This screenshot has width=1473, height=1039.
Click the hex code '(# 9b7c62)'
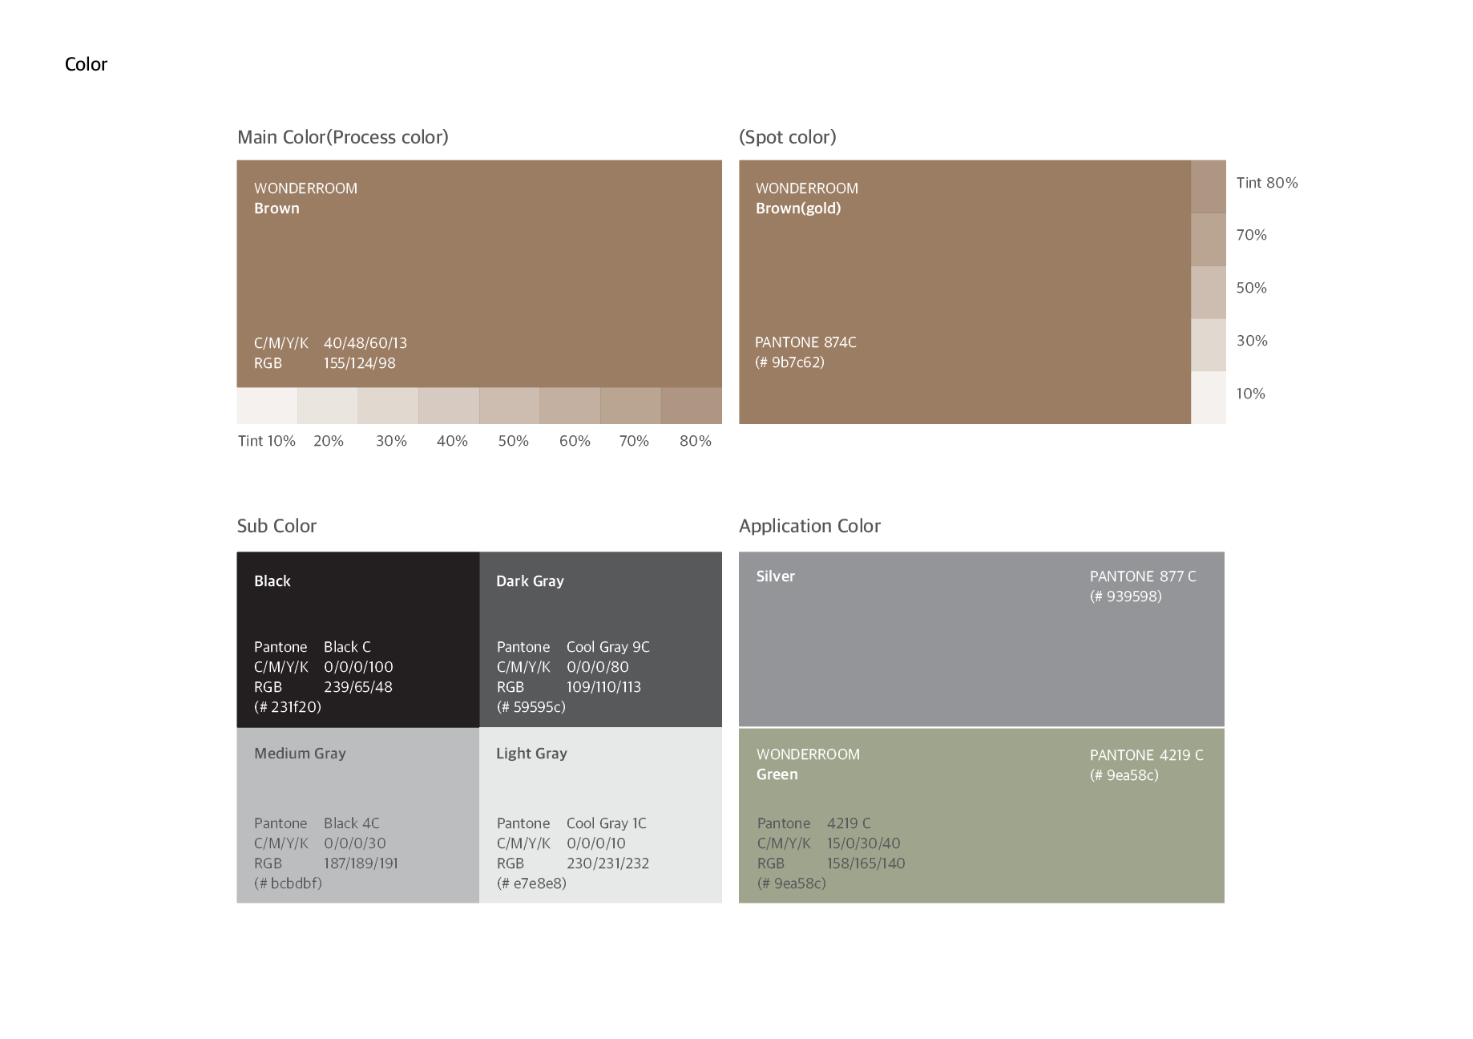coord(789,362)
